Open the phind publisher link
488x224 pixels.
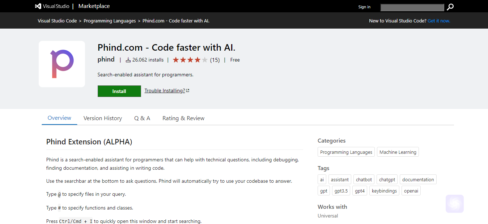(x=106, y=60)
